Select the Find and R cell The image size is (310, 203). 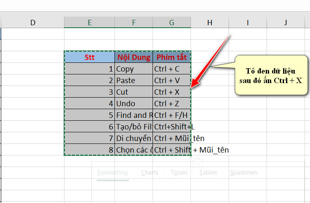[x=134, y=115]
